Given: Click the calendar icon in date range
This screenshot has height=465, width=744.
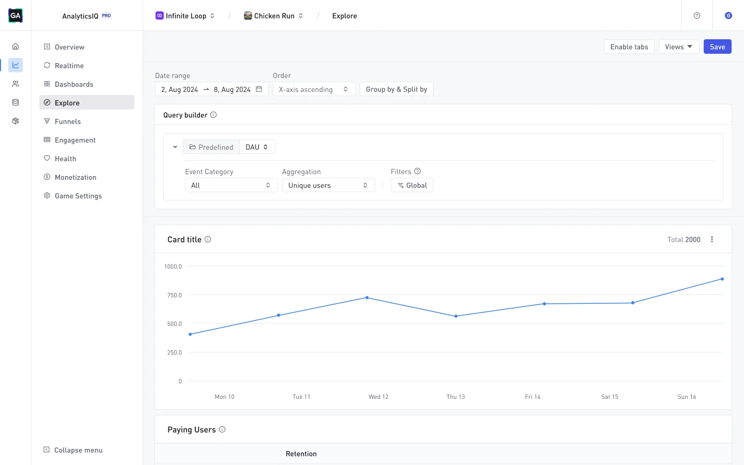Looking at the screenshot, I should point(259,89).
